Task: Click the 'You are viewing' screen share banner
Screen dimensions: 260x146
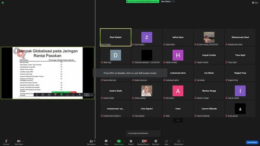Action: pos(143,2)
